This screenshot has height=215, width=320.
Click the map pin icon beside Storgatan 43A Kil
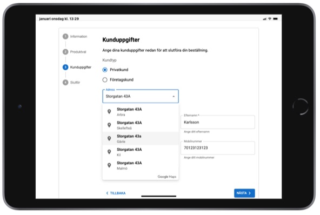109,152
